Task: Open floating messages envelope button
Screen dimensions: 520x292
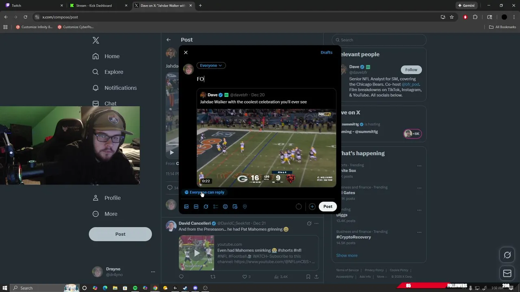Action: [507, 273]
